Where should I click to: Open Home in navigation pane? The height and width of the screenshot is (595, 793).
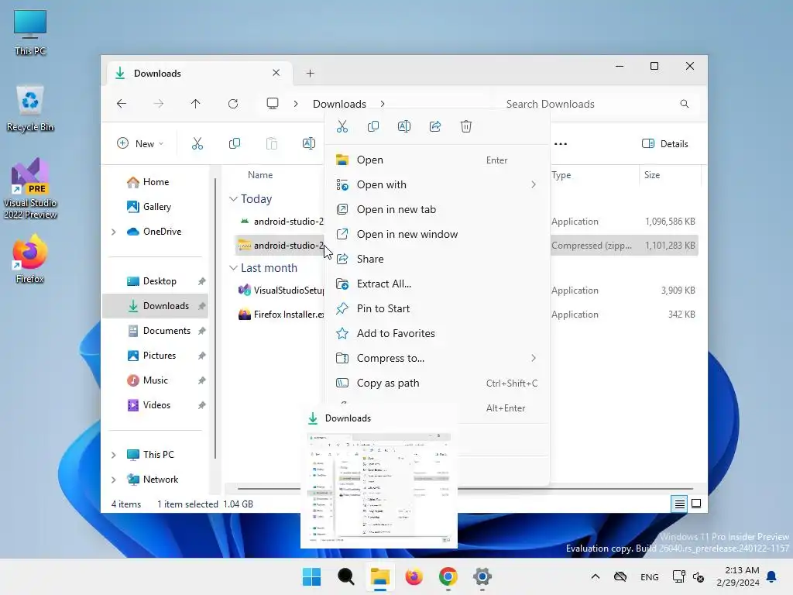pos(155,181)
